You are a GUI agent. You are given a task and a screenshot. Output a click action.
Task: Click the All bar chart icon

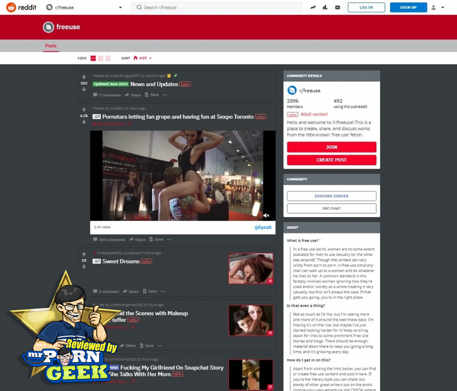pos(325,7)
